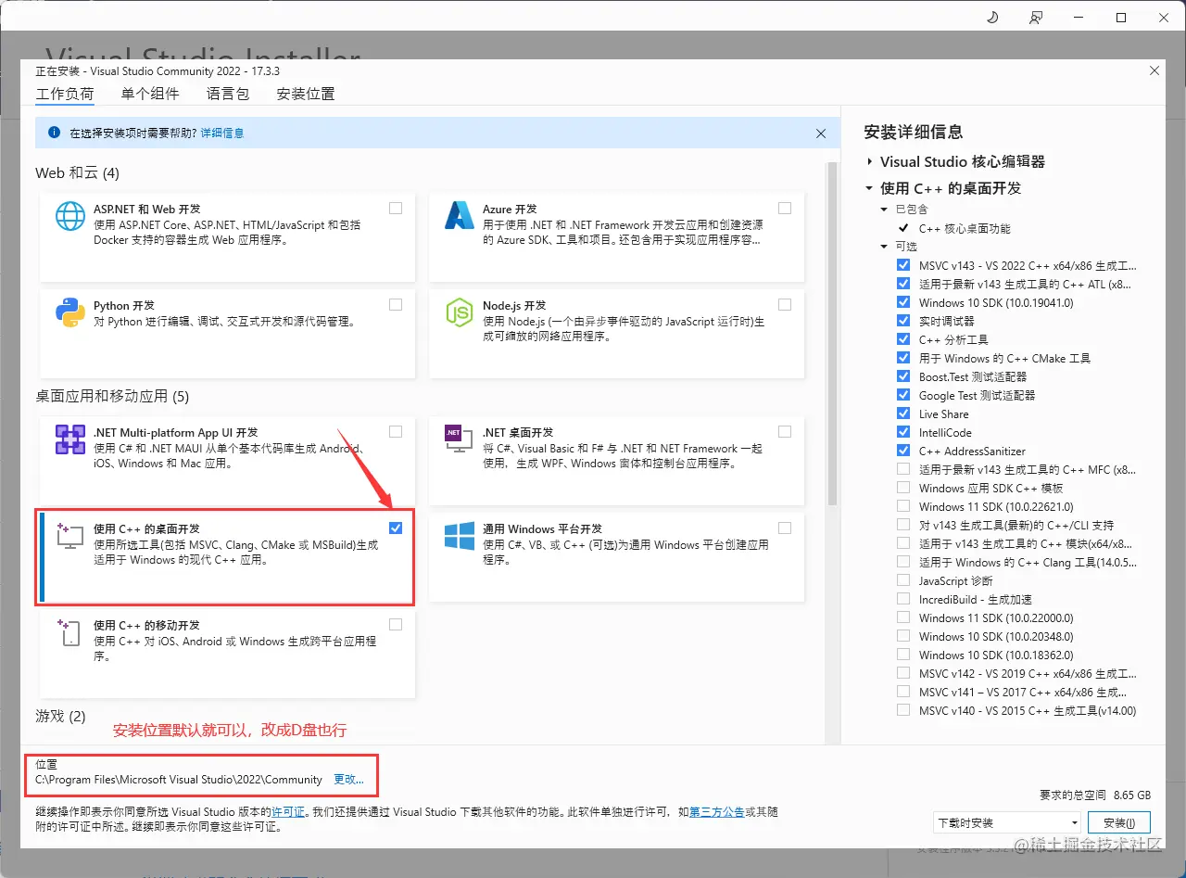Tick the 使用 C++ 的移动开发 checkbox
The width and height of the screenshot is (1186, 878).
pyautogui.click(x=396, y=625)
